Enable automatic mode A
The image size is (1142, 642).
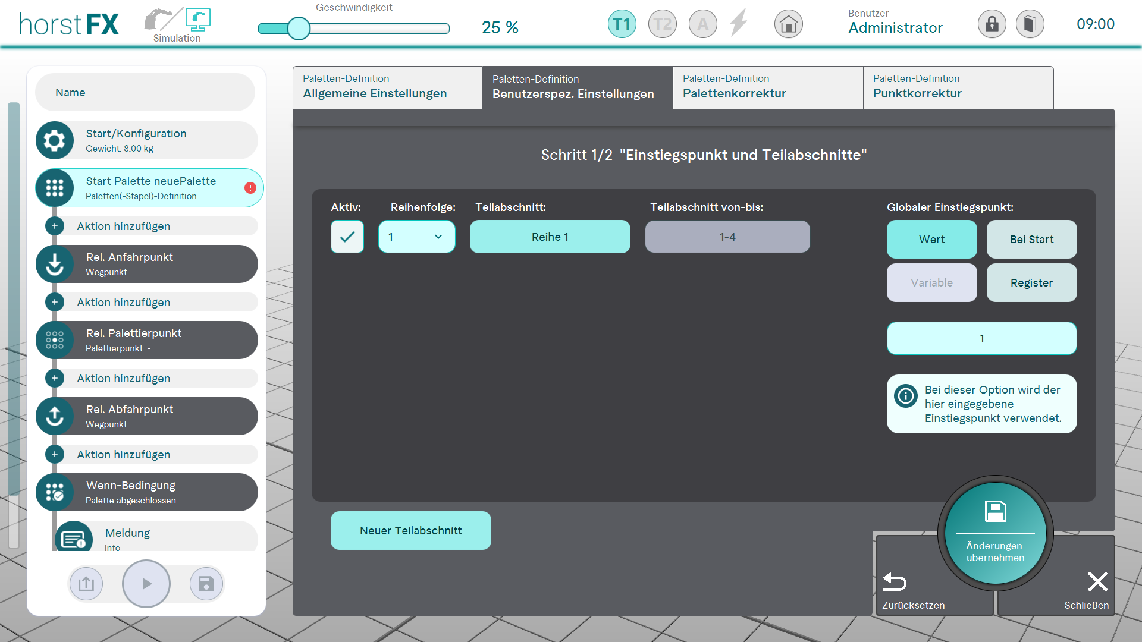click(702, 24)
